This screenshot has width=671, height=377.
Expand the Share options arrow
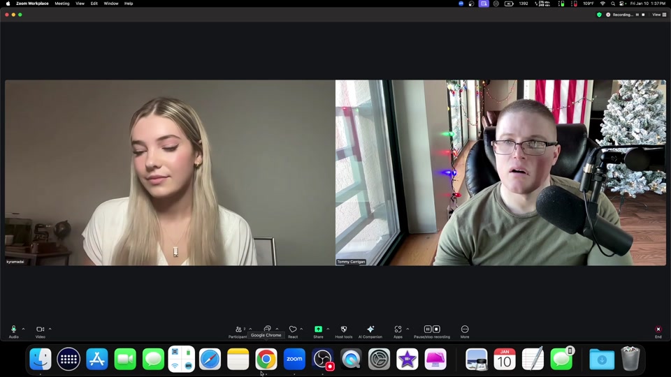(x=328, y=329)
